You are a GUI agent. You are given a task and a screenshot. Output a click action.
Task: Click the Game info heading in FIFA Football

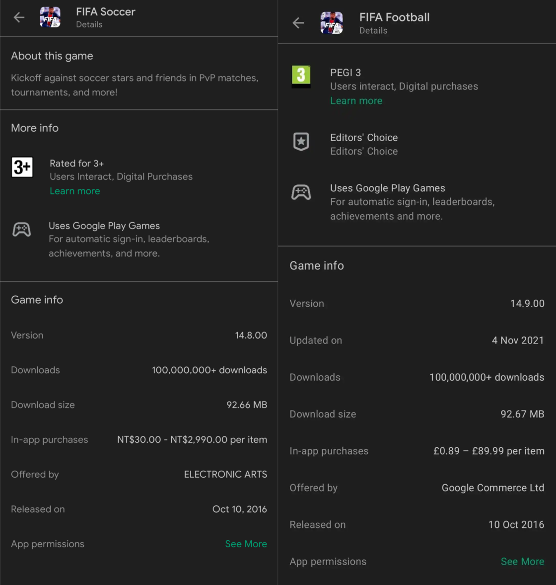(x=317, y=265)
